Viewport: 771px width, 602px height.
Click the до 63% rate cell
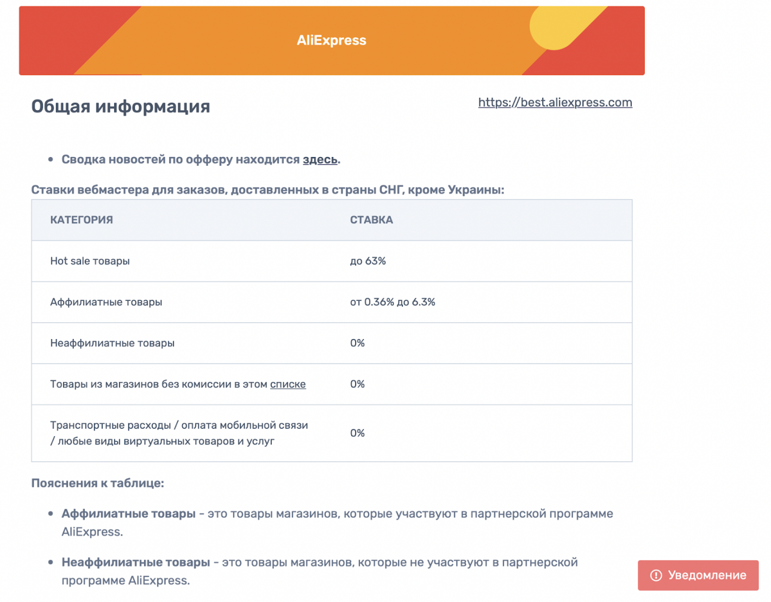tap(368, 261)
